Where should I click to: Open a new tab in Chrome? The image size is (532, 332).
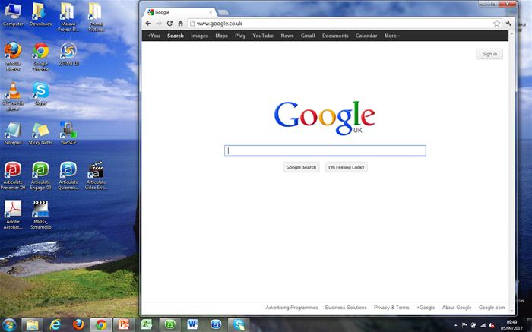click(223, 13)
